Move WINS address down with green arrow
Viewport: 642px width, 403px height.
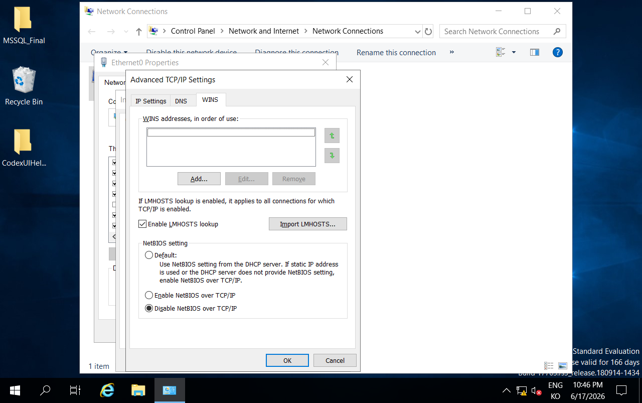coord(332,156)
